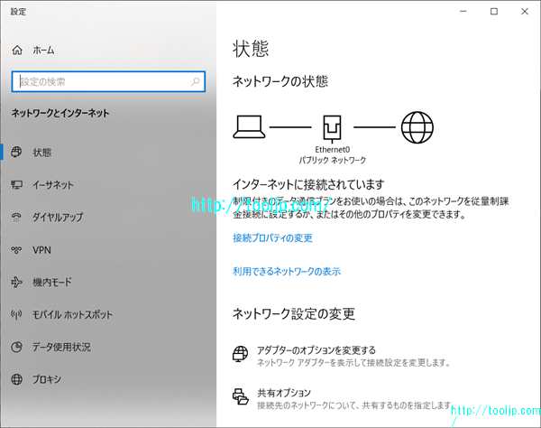Open the ホーム label in sidebar
The image size is (541, 428).
43,51
